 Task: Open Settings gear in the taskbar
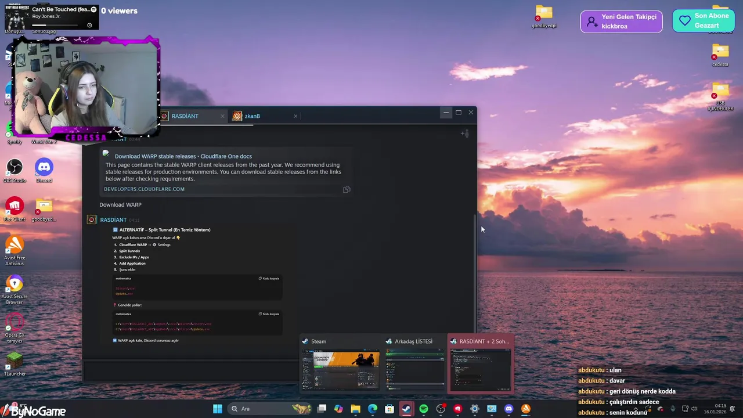(475, 409)
